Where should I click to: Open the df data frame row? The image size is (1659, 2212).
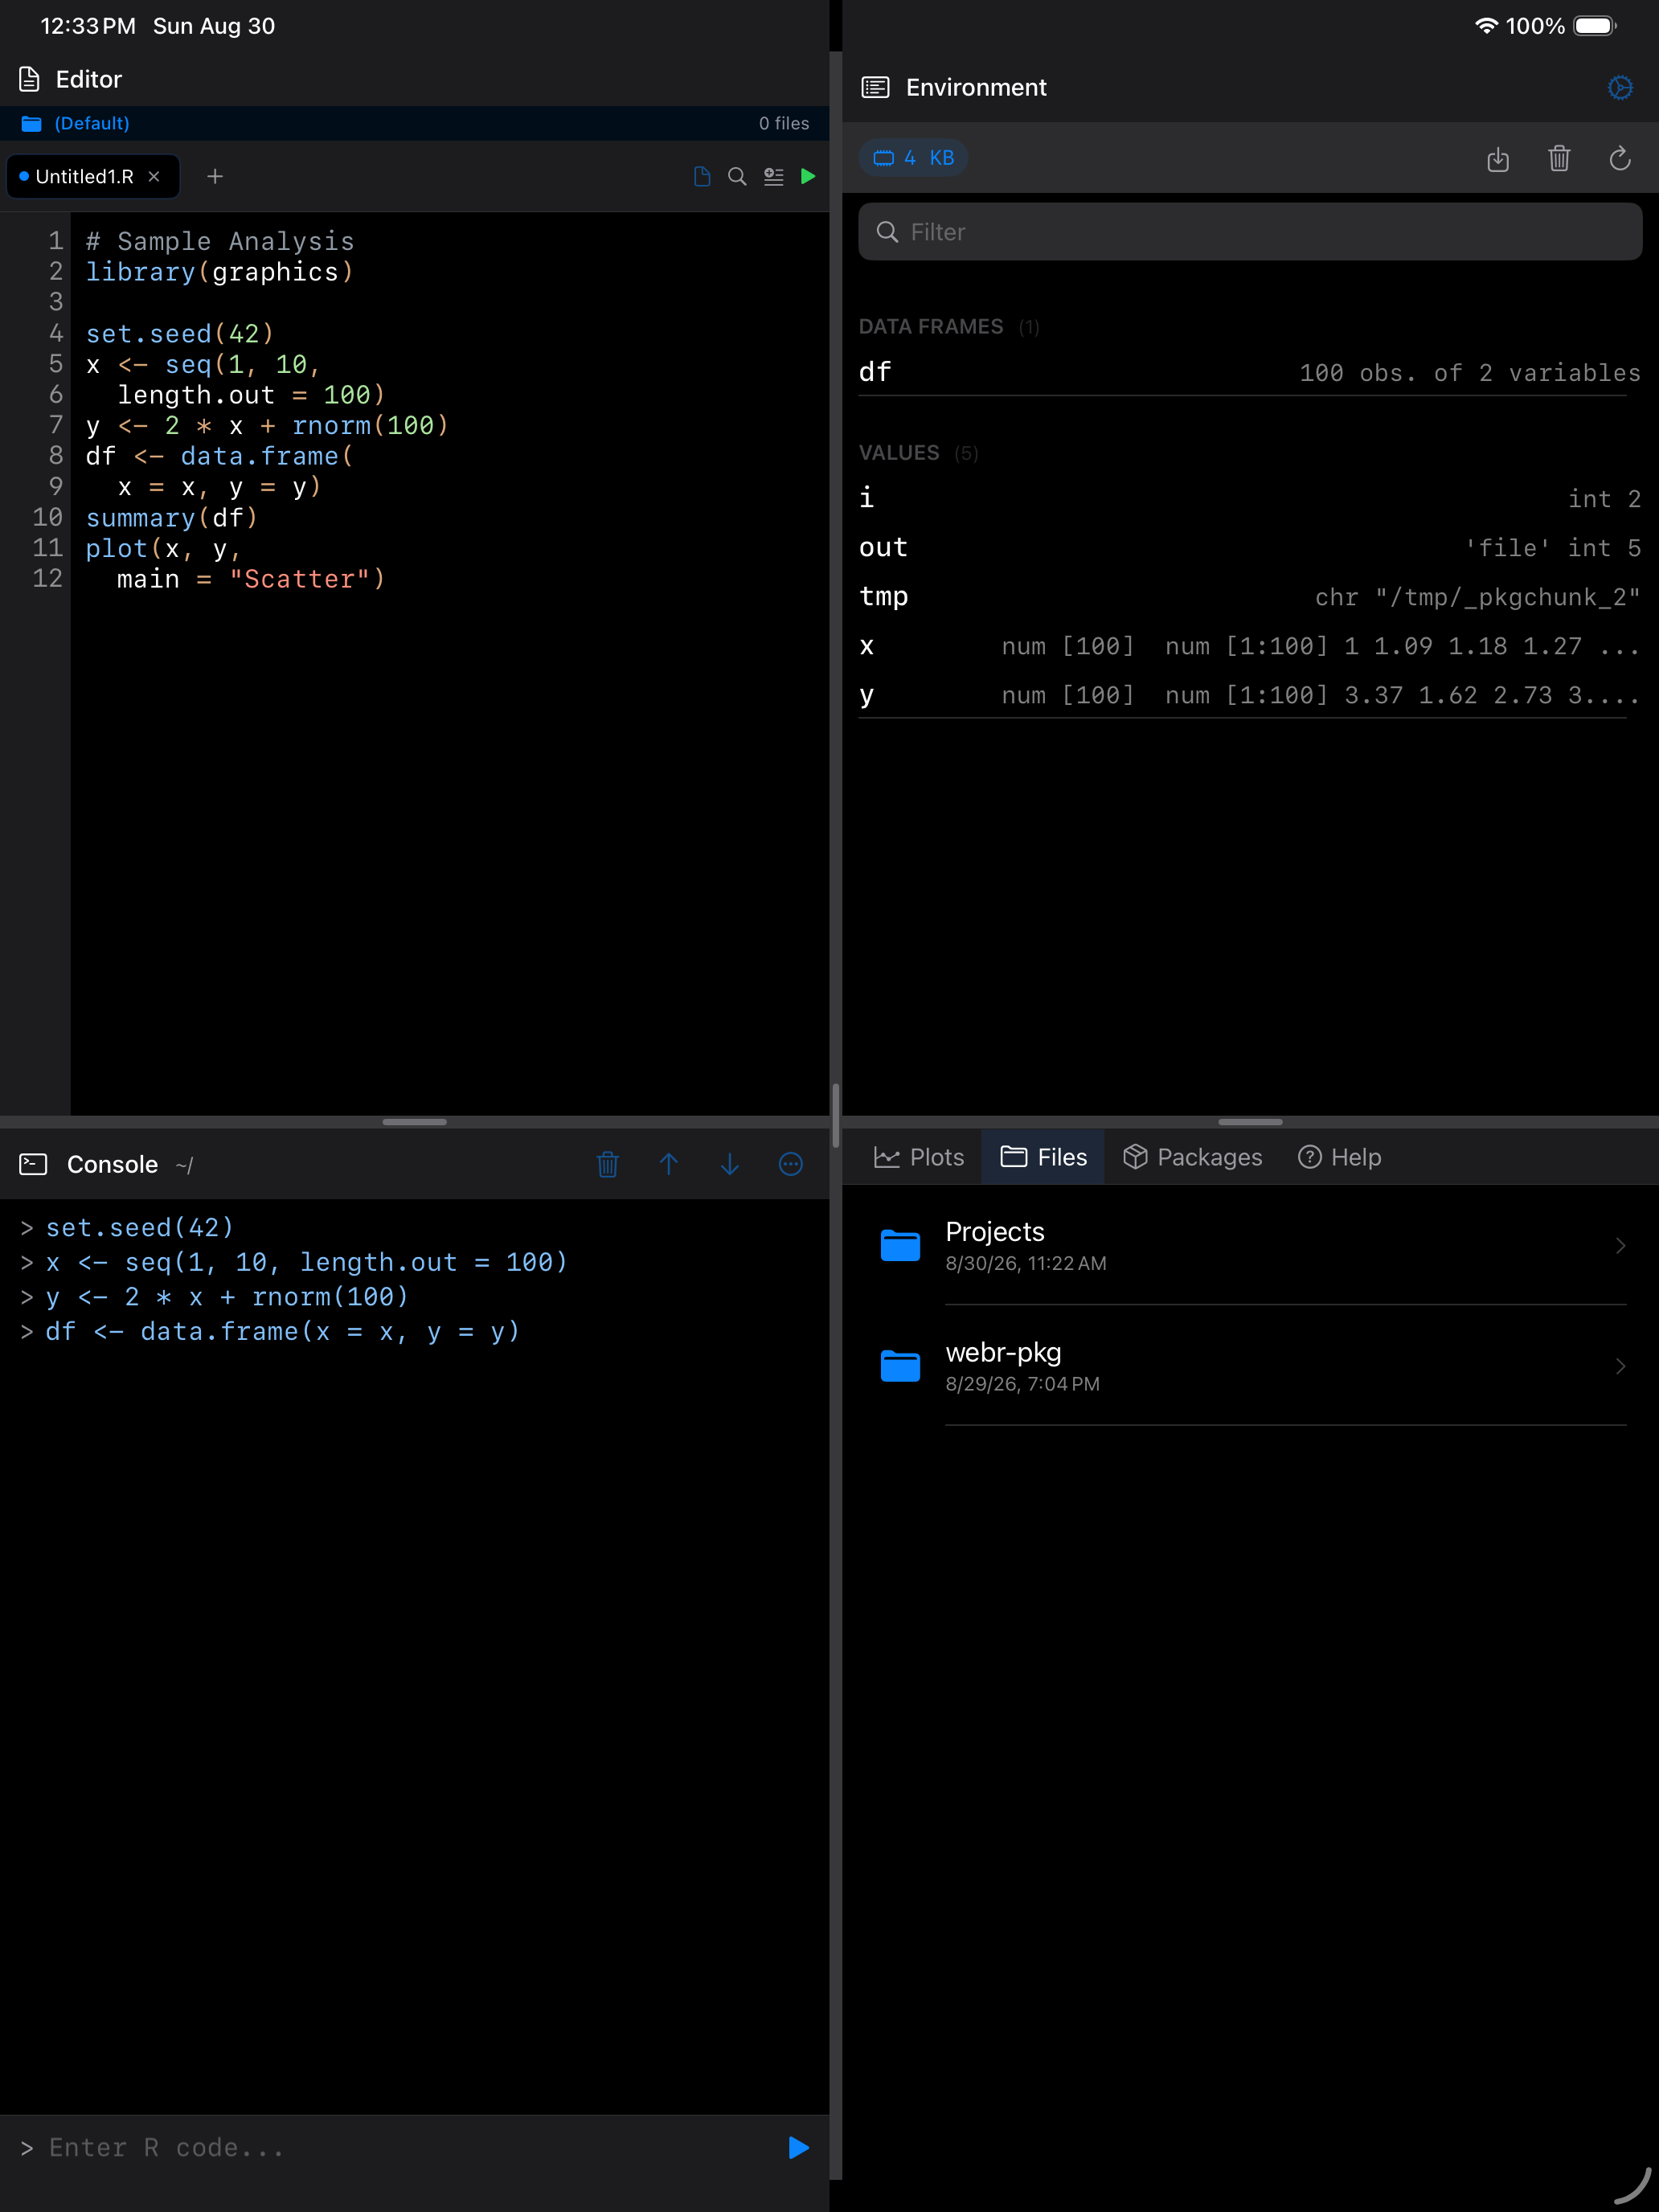click(1250, 372)
